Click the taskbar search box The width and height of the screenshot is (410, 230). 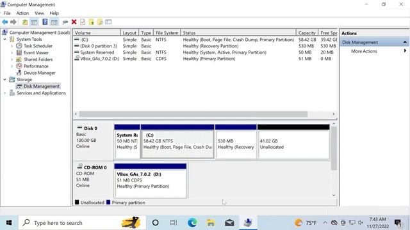coord(82,223)
